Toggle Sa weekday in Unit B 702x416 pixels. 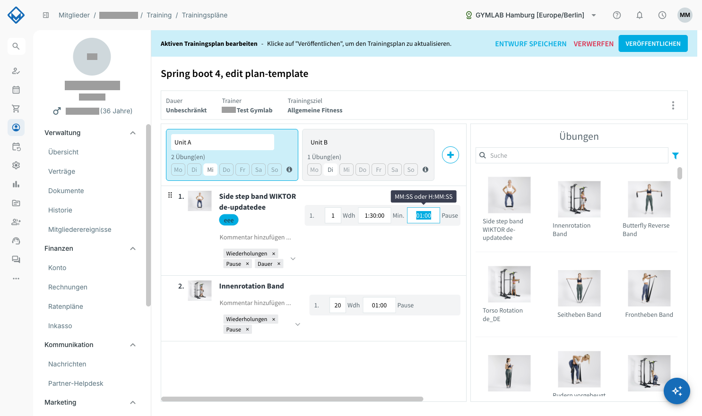point(395,170)
